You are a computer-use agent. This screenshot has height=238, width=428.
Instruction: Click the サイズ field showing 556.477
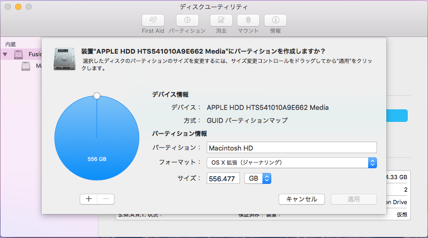(223, 179)
